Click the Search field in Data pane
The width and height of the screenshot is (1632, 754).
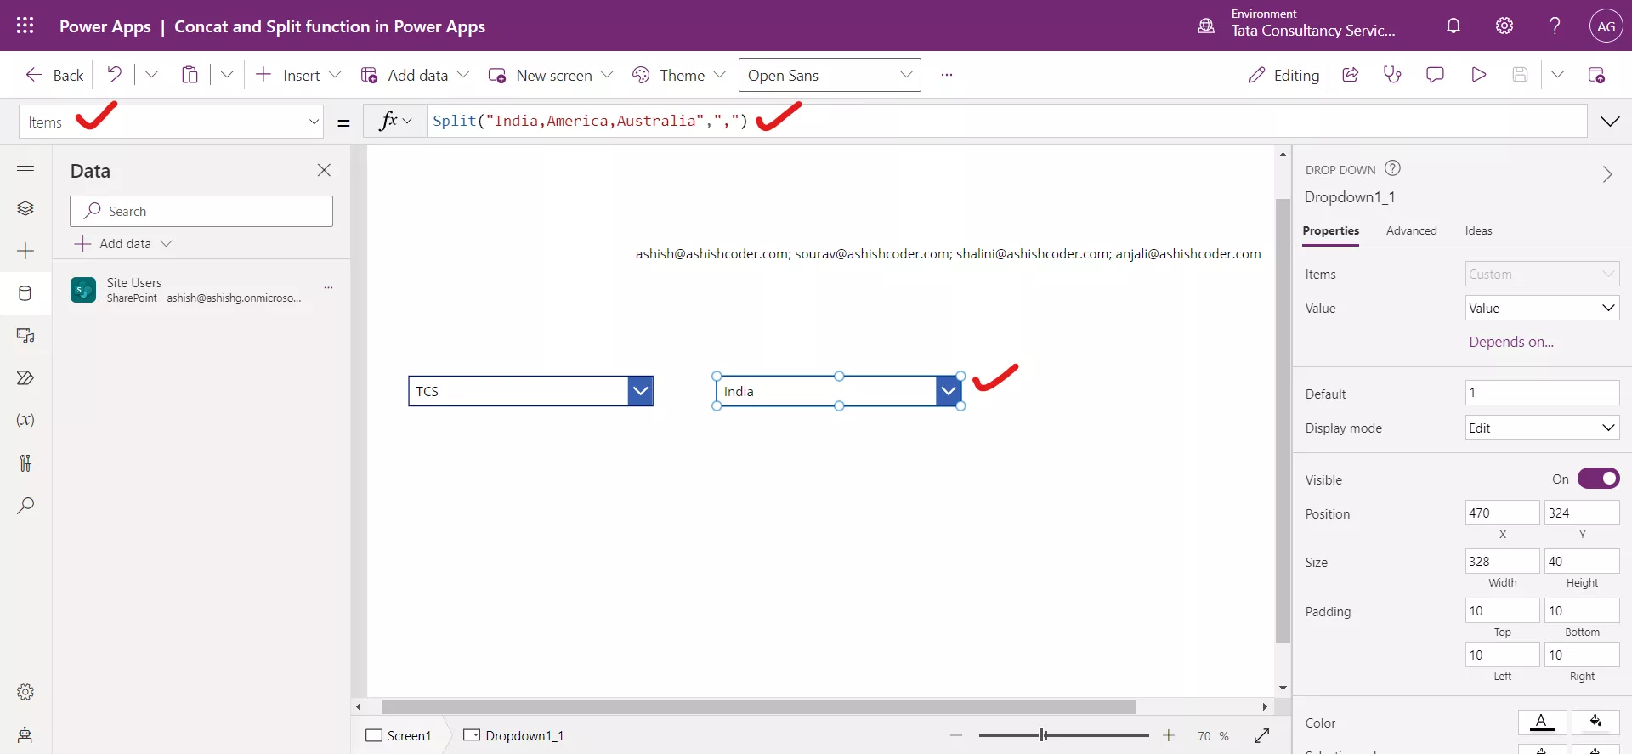[x=201, y=211]
